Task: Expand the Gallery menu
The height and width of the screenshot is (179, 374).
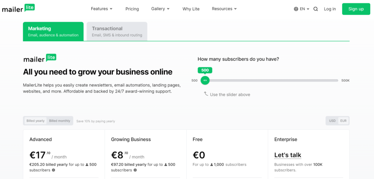Action: pos(160,9)
